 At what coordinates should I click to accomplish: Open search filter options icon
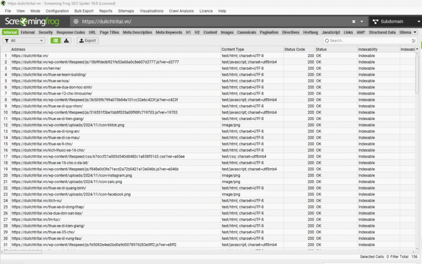pyautogui.click(x=414, y=41)
